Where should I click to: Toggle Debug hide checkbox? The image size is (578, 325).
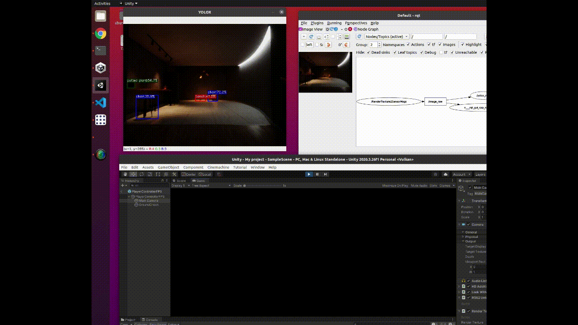(x=422, y=52)
